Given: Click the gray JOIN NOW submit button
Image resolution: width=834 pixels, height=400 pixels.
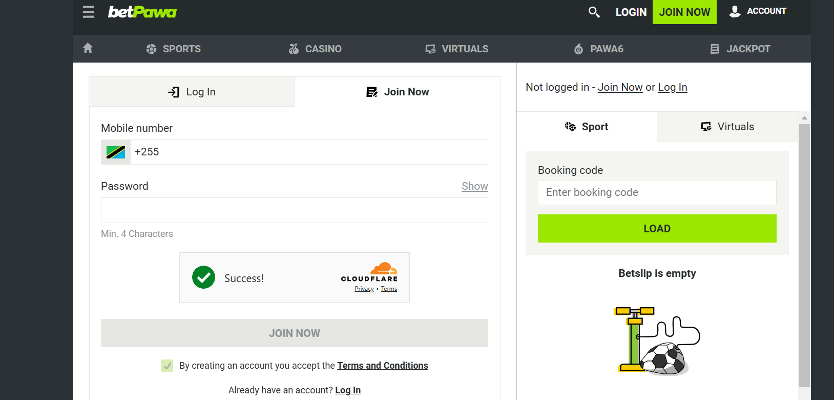Looking at the screenshot, I should point(295,333).
